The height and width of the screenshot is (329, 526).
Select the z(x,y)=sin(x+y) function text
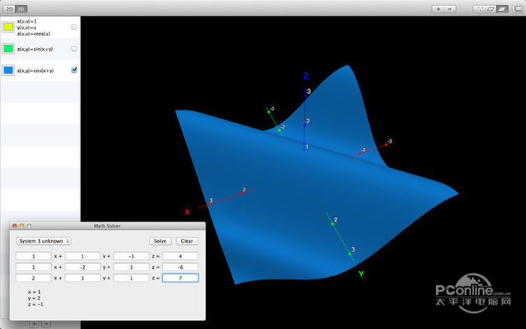(35, 49)
